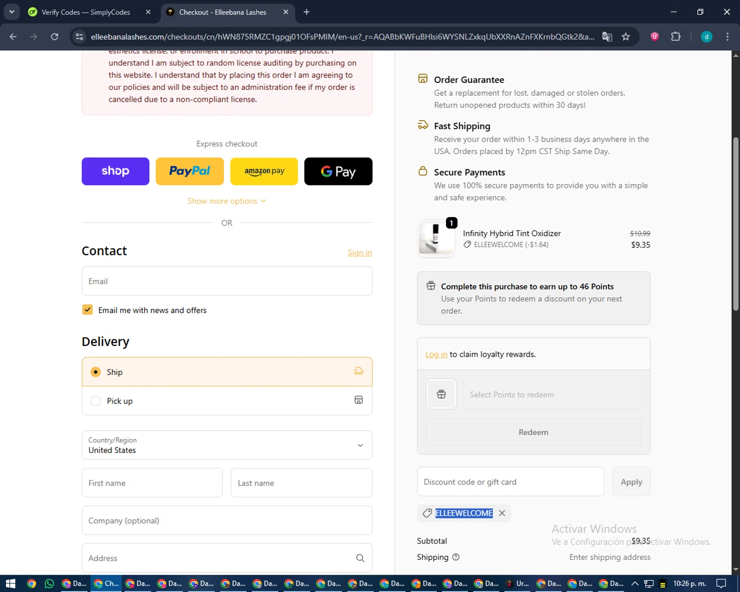Open the Chrome profile avatar
740x592 pixels.
[x=706, y=37]
